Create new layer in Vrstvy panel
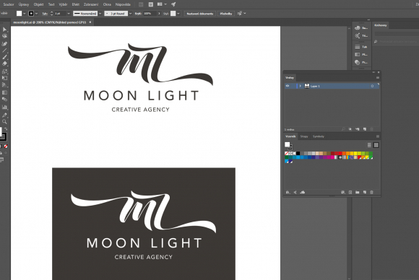 (365, 129)
